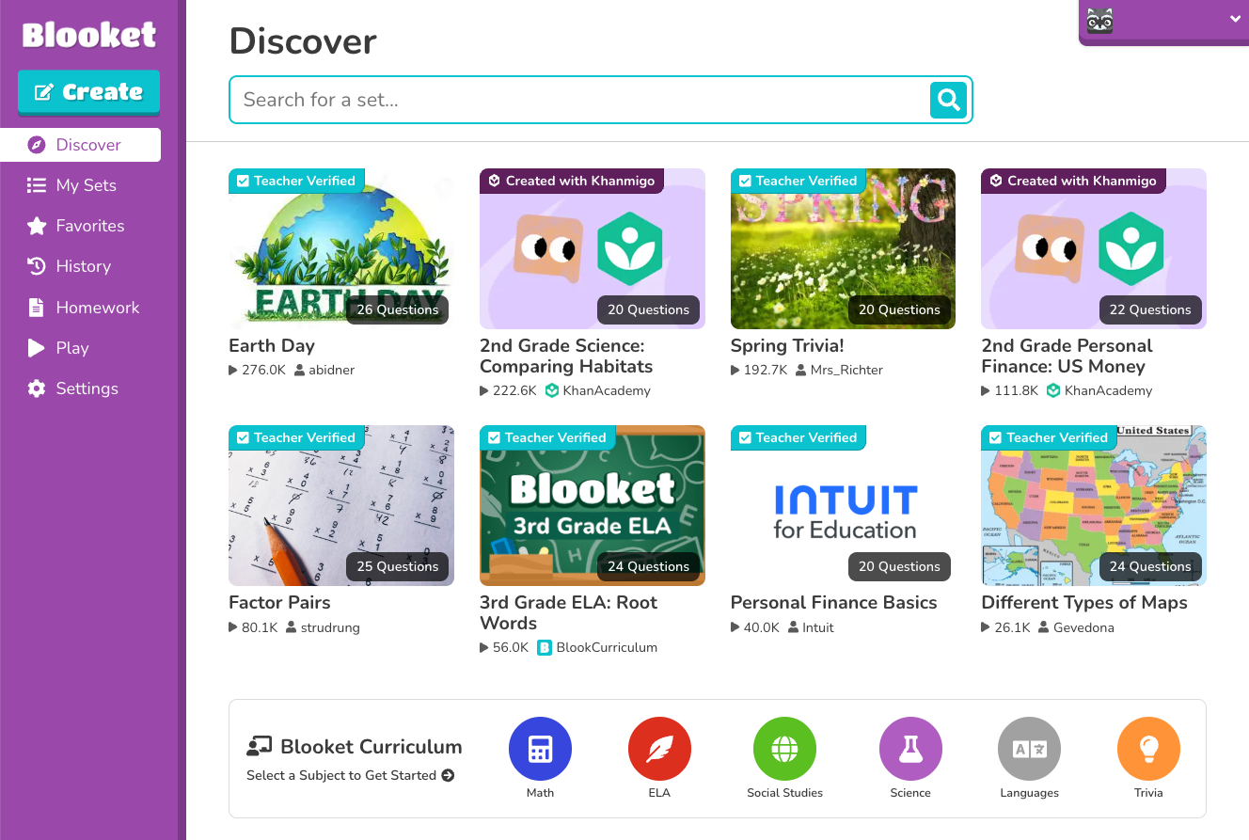The height and width of the screenshot is (840, 1249).
Task: Open the 2nd Grade Science: Comparing Habitats title
Action: [566, 356]
